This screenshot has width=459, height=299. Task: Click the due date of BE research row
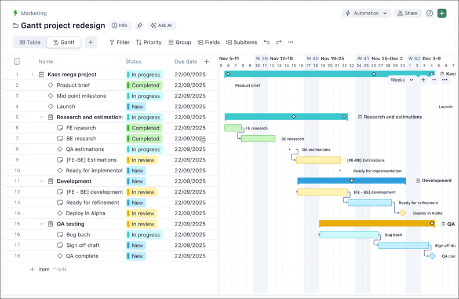(x=190, y=138)
